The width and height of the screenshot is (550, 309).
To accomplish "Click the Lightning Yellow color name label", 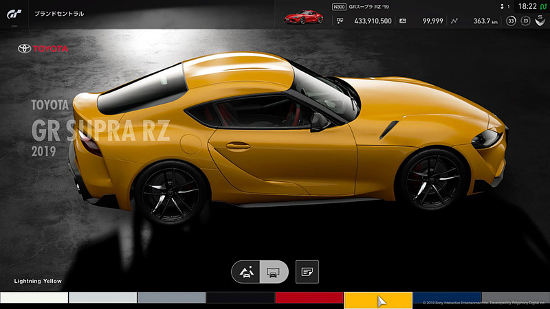I will click(38, 281).
